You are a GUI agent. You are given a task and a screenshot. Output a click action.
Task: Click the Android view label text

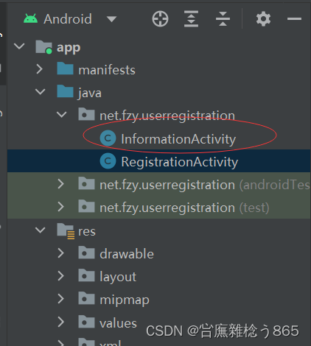[68, 19]
